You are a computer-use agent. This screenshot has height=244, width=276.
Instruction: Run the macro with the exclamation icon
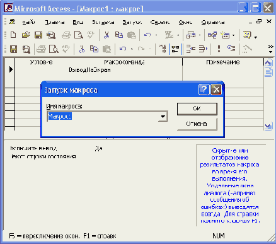click(x=219, y=49)
